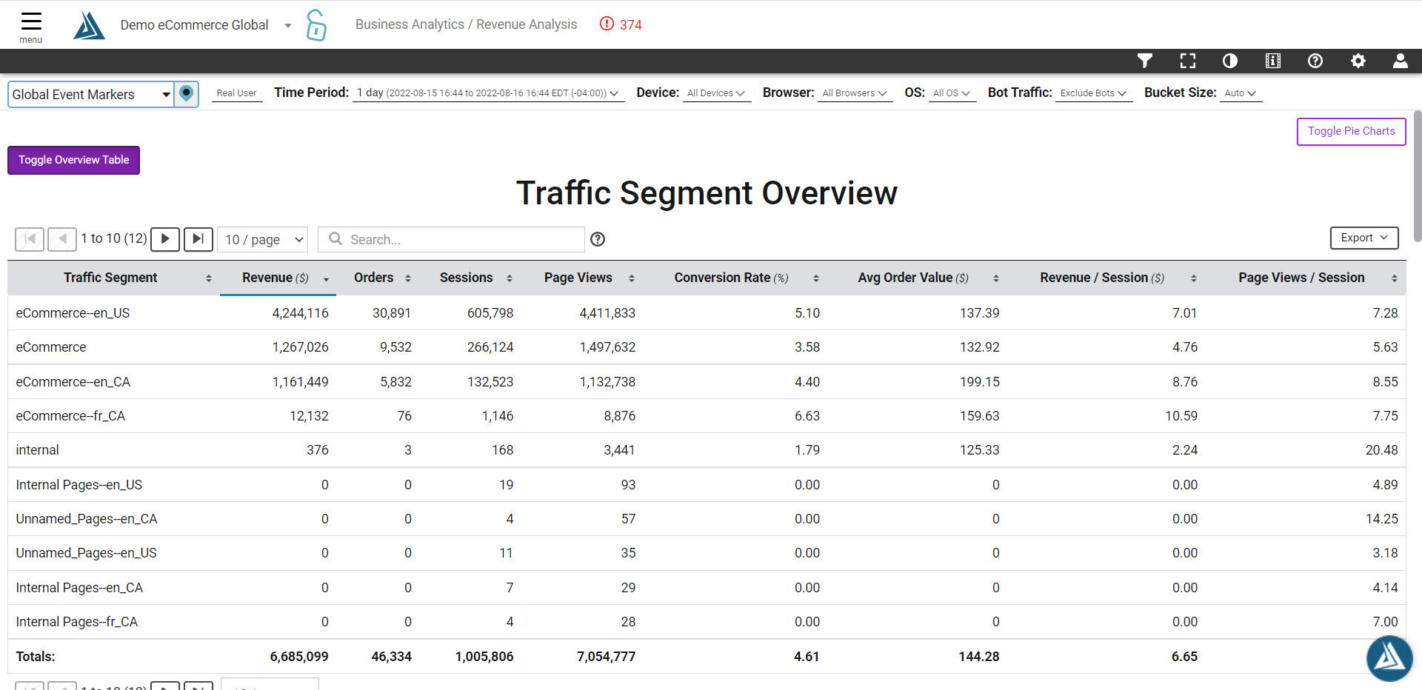The width and height of the screenshot is (1422, 690).
Task: Go to first page of table
Action: coord(30,239)
